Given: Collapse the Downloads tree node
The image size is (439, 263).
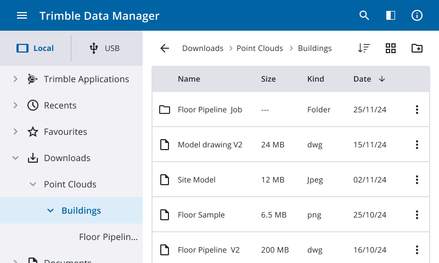Looking at the screenshot, I should click(x=15, y=158).
